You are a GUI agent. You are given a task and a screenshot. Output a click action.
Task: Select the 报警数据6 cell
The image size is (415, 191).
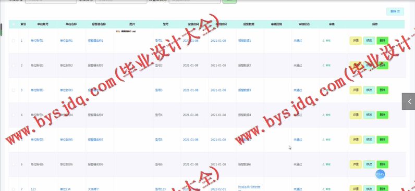point(245,164)
